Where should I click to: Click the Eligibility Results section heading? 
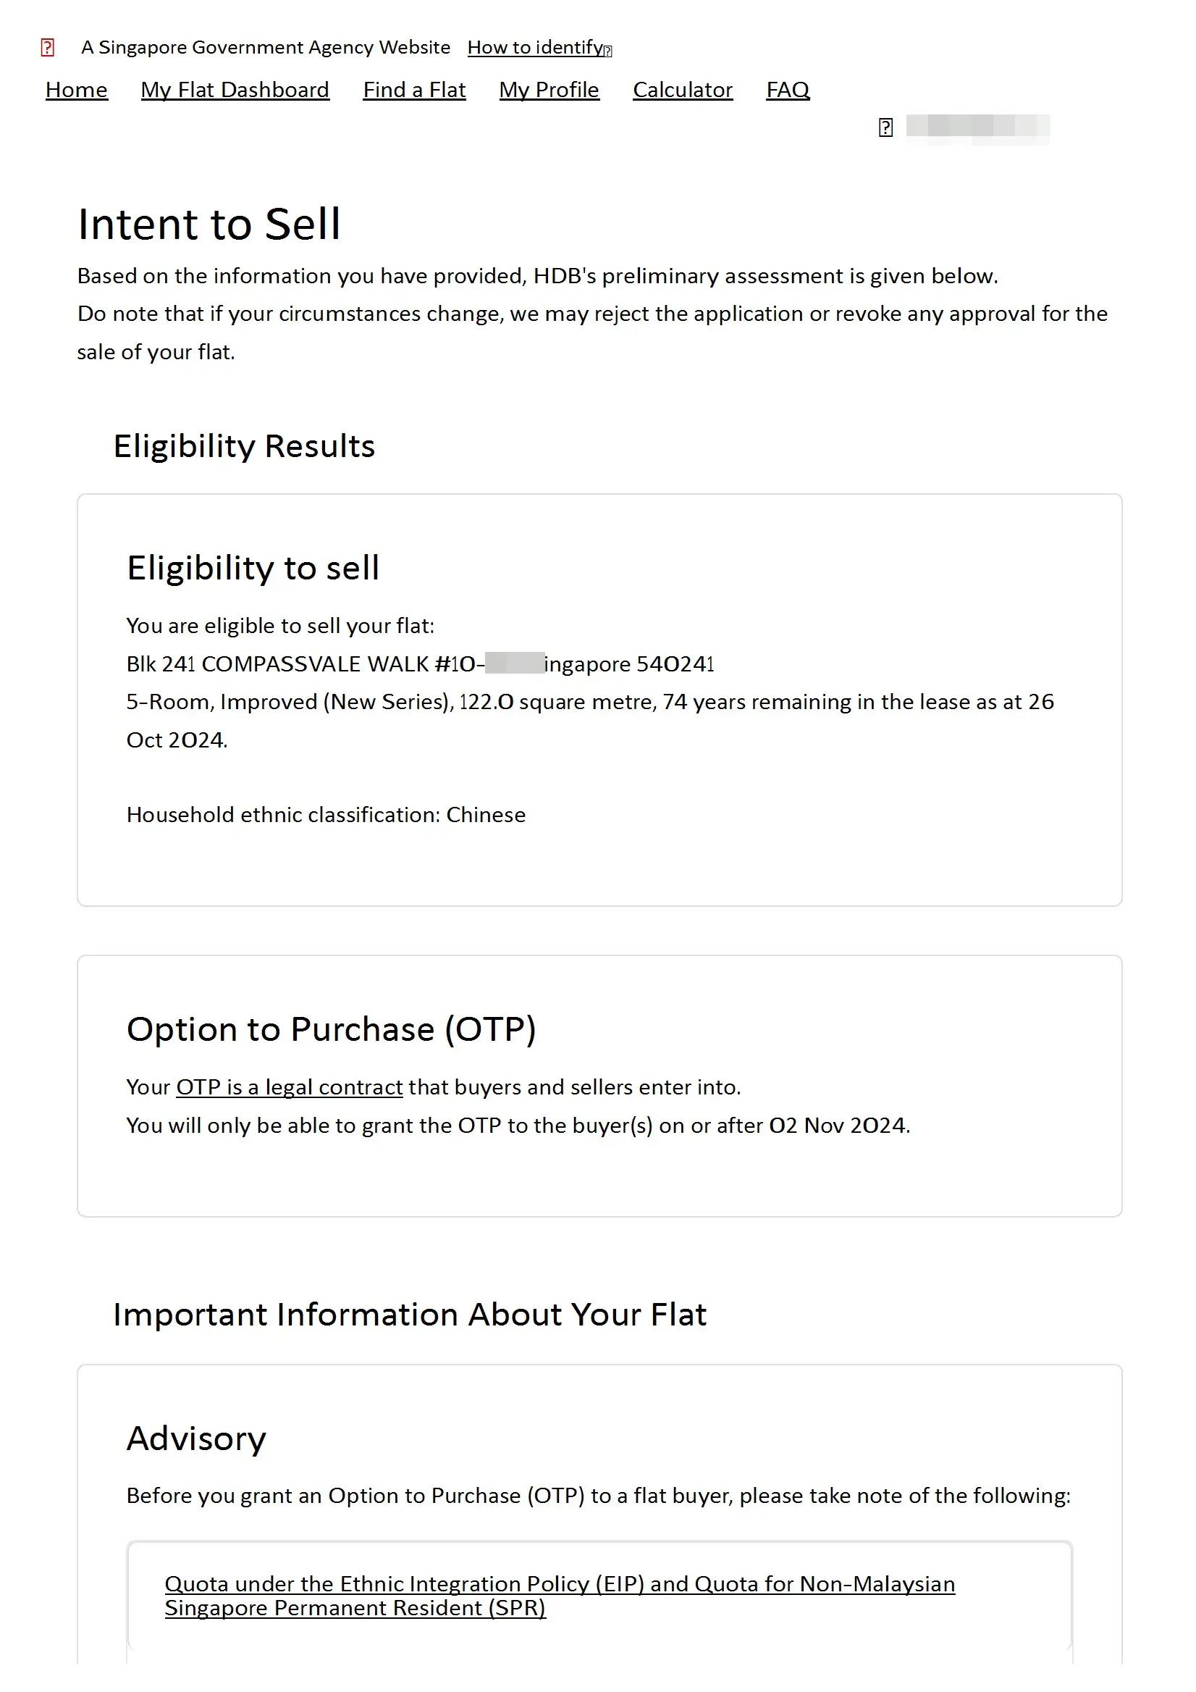pyautogui.click(x=244, y=446)
